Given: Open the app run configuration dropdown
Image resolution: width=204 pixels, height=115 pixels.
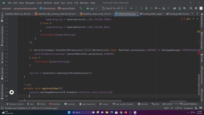Looking at the screenshot, I should point(91,8).
